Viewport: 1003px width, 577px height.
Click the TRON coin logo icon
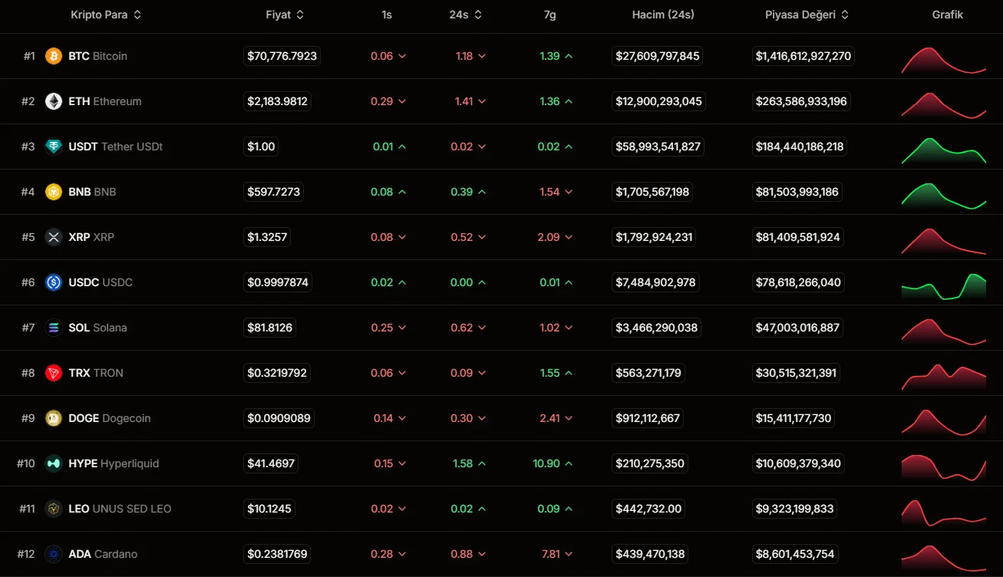54,373
